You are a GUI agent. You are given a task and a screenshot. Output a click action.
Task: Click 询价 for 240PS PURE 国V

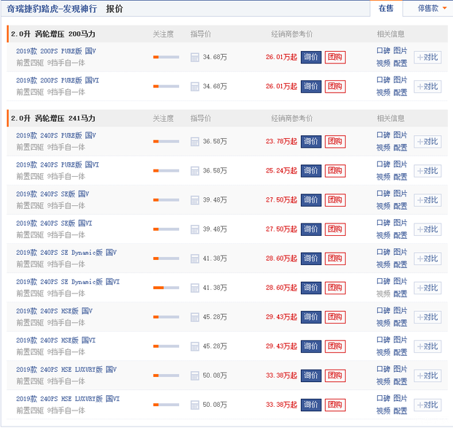311,142
